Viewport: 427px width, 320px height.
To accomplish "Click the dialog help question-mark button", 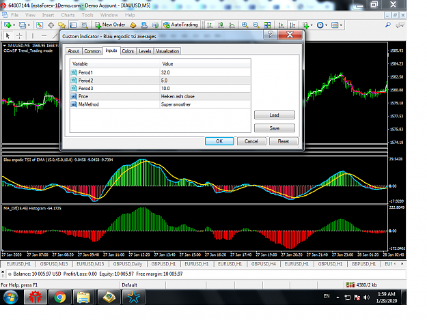I will pos(270,35).
